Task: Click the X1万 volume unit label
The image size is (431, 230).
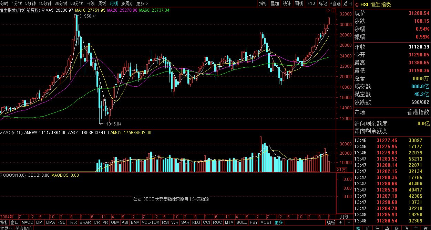Action: pyautogui.click(x=341, y=169)
